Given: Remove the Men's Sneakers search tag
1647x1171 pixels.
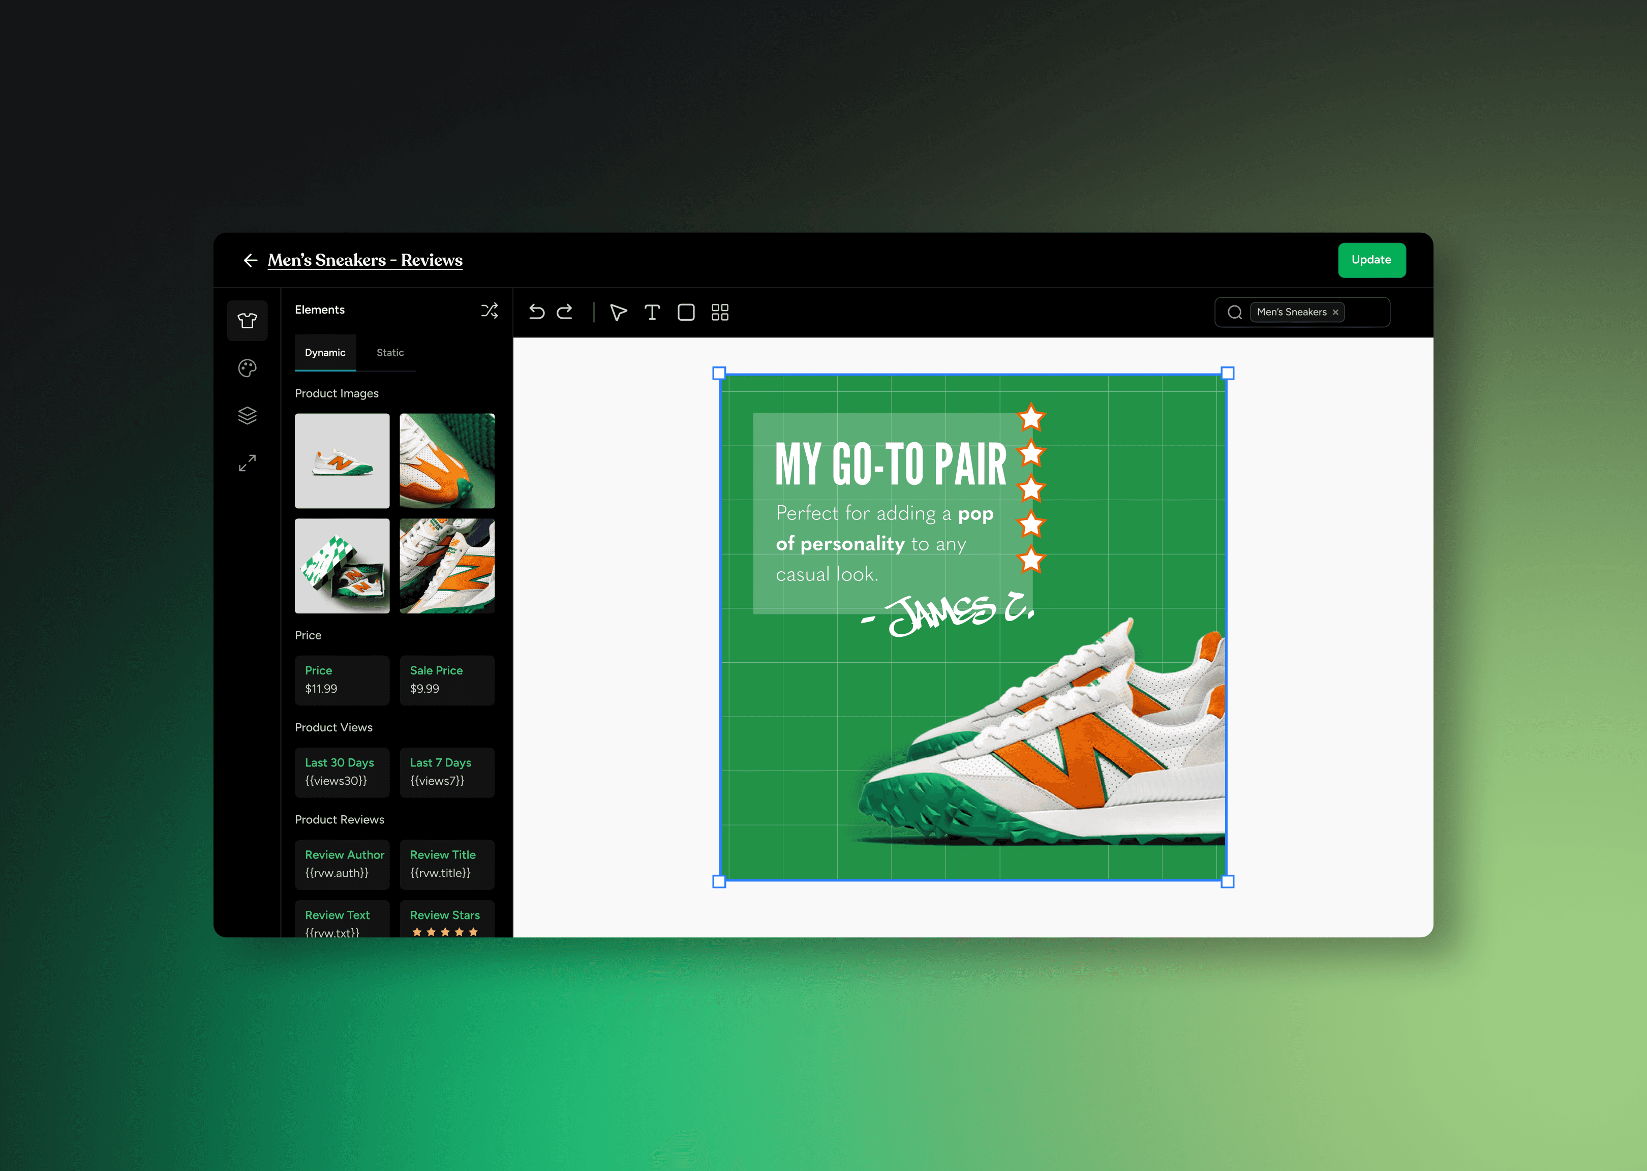Looking at the screenshot, I should click(x=1335, y=312).
